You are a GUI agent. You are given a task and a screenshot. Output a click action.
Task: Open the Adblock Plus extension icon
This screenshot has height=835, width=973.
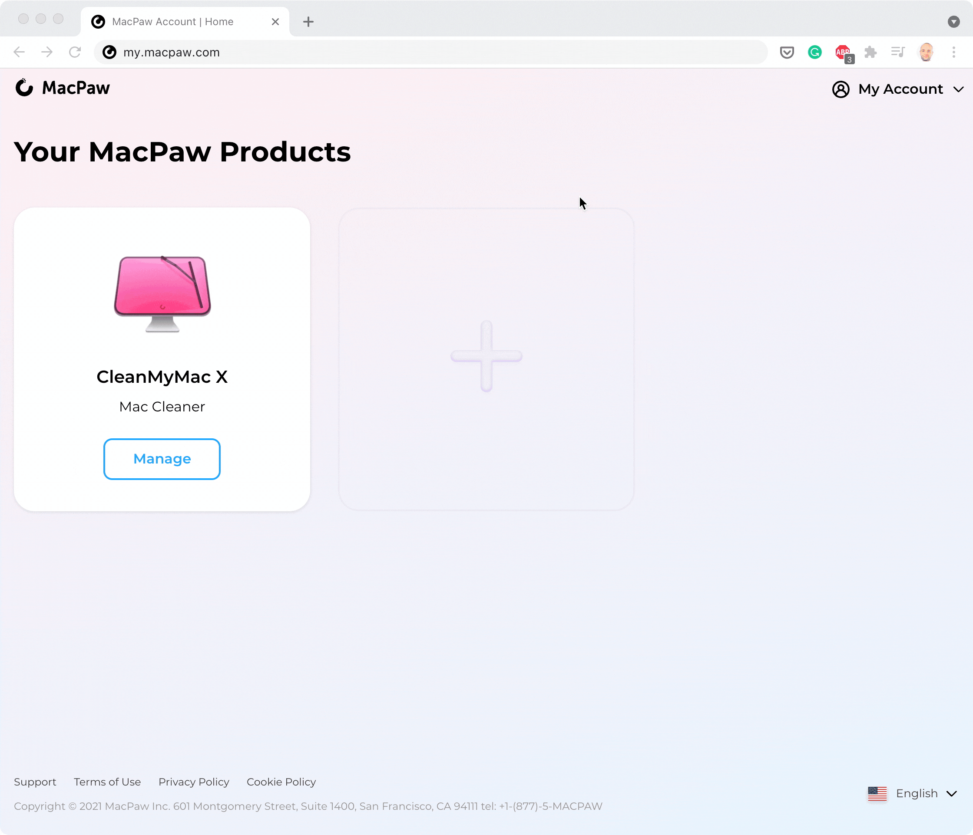(x=844, y=53)
